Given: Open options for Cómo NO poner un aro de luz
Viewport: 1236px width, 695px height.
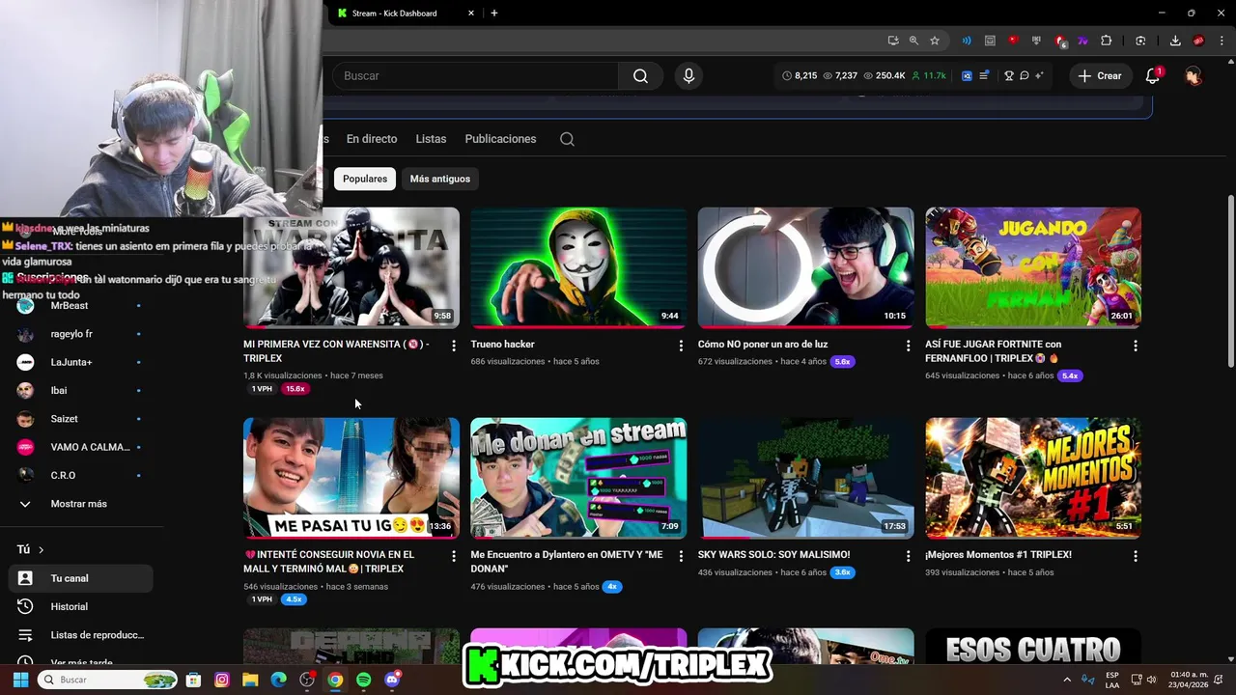Looking at the screenshot, I should pyautogui.click(x=908, y=346).
